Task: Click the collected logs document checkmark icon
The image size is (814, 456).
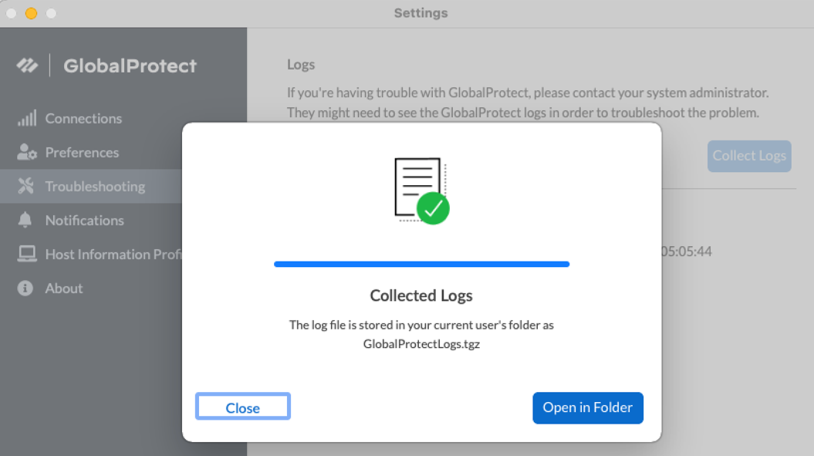Action: click(x=421, y=191)
